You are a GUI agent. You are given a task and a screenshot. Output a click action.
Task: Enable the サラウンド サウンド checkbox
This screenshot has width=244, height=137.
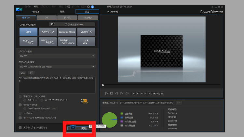[20, 105]
